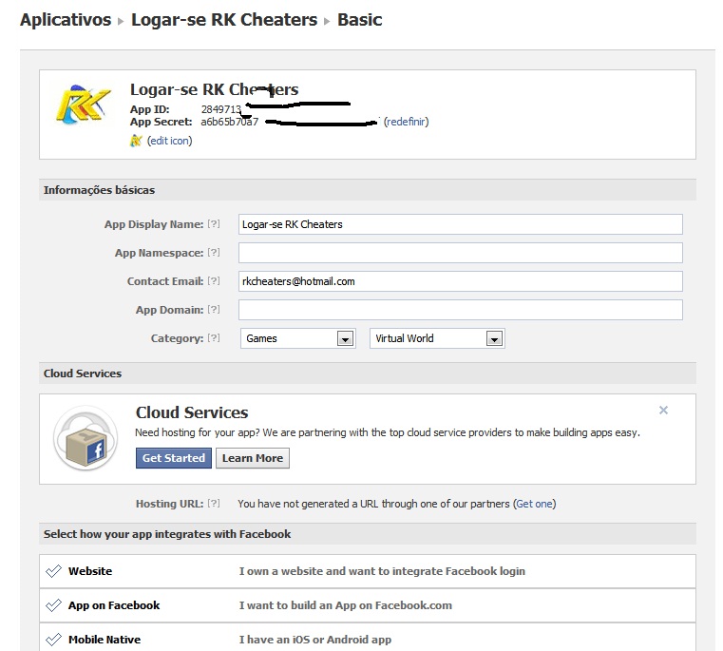Click the large RK app logo
This screenshot has width=723, height=651.
click(84, 105)
